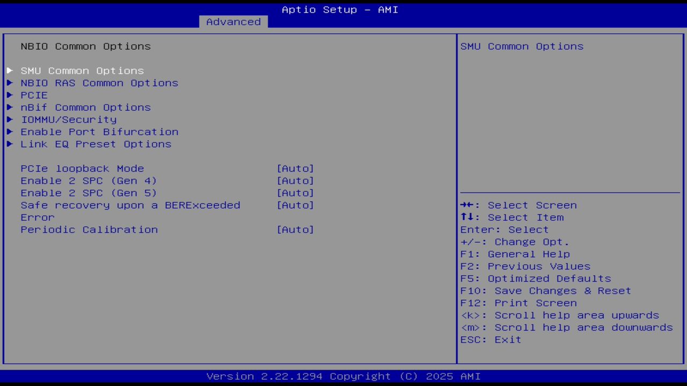Click the arrow before NBIO RAS Common Options
687x386 pixels.
point(9,83)
